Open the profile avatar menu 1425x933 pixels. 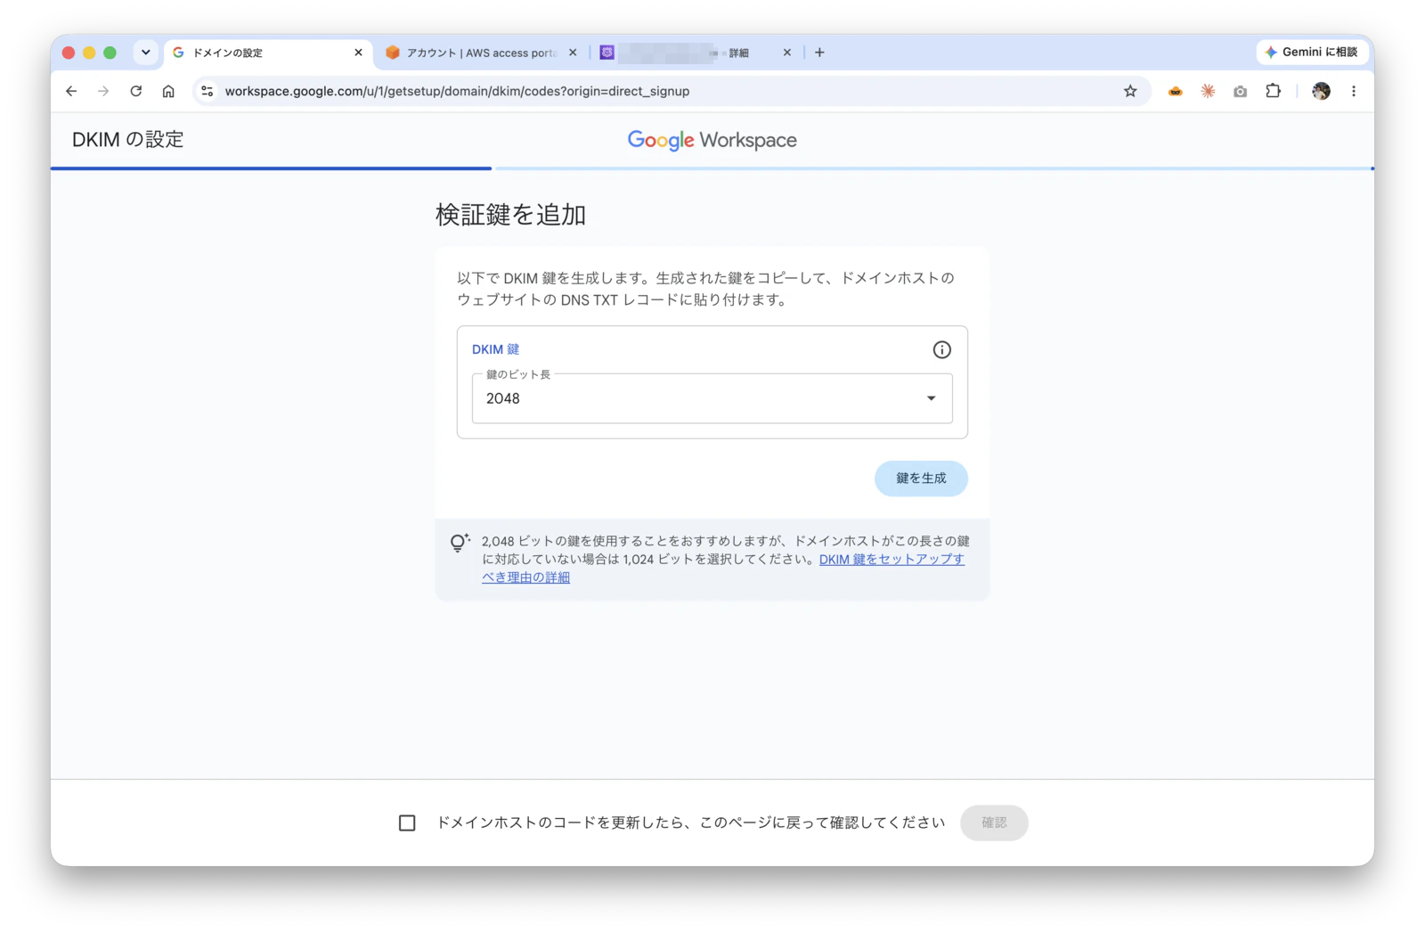1321,91
